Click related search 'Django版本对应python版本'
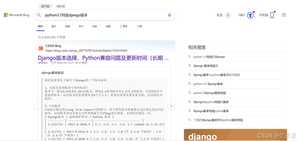Screen dimensions: 298x141 point(211,111)
